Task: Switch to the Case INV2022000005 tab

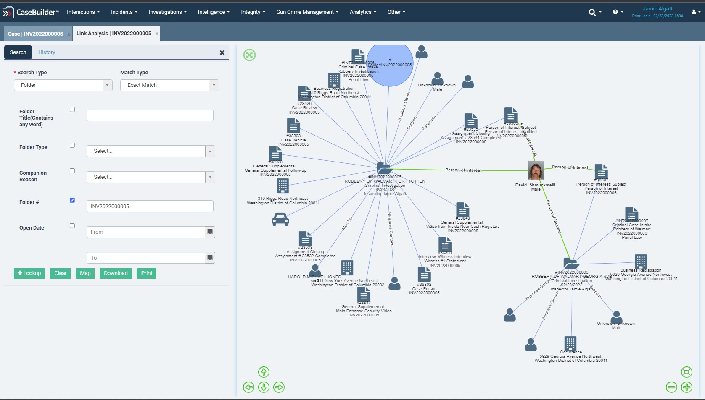Action: [x=35, y=34]
